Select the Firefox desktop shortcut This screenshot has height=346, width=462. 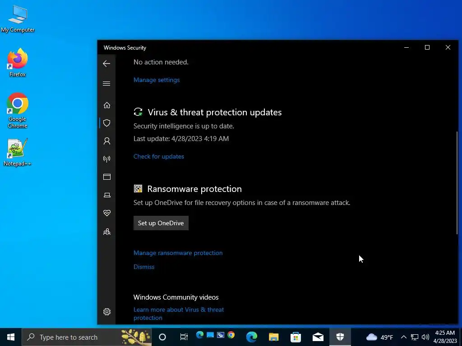18,63
